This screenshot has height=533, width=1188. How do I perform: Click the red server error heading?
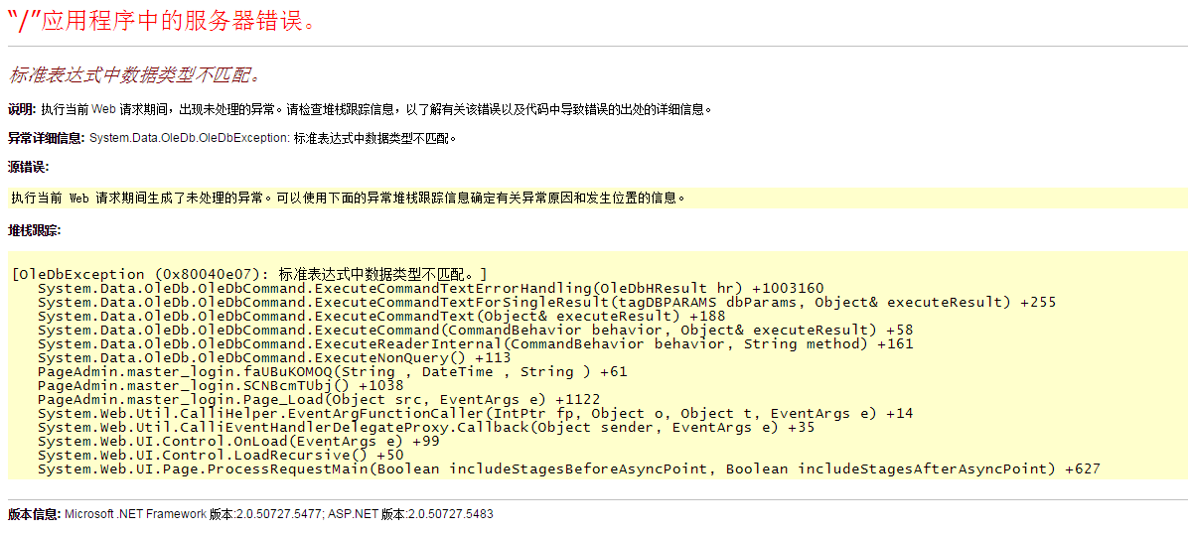tap(163, 21)
